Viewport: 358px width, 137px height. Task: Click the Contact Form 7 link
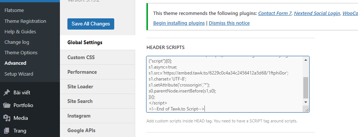click(x=274, y=13)
